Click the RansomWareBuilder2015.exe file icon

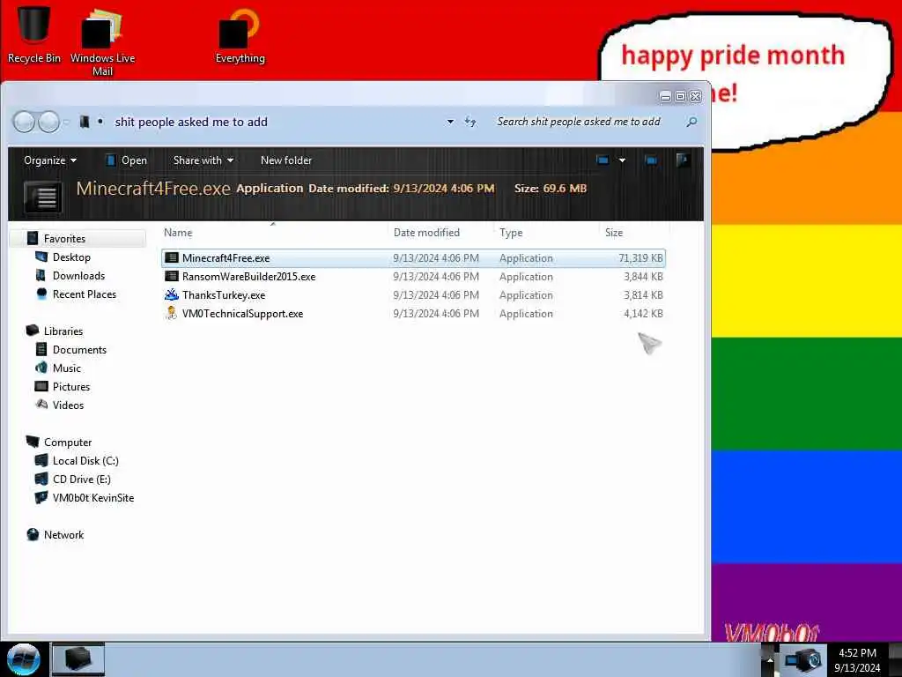click(x=172, y=276)
